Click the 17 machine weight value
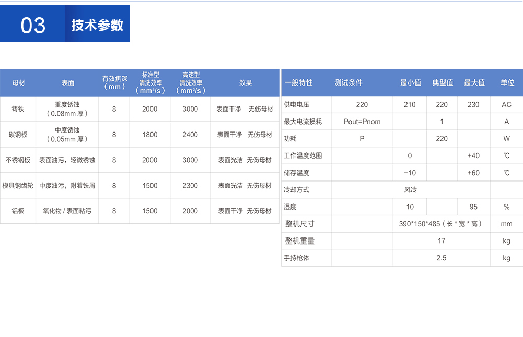 (x=441, y=241)
